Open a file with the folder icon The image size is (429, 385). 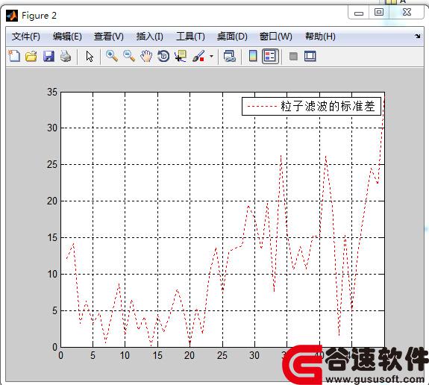pos(31,57)
